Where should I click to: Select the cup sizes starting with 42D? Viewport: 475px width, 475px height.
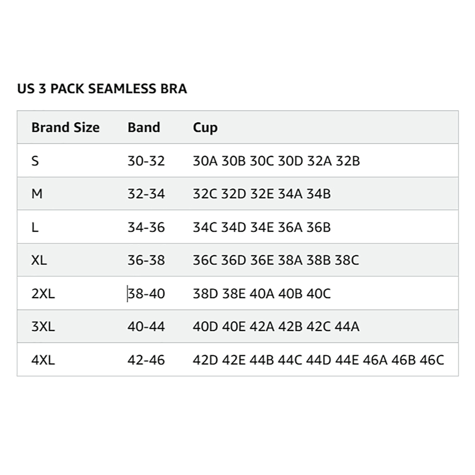pos(318,360)
